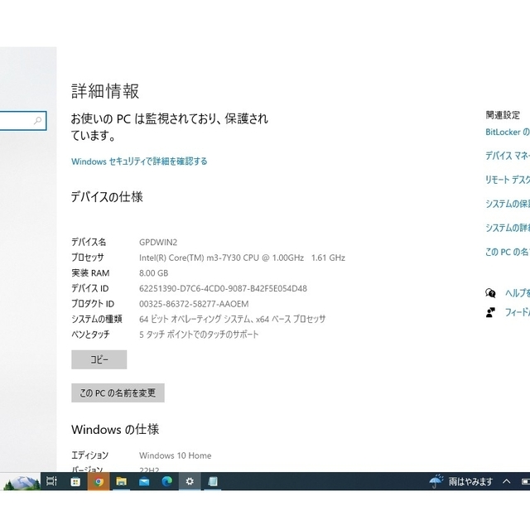Select the device ID value 62251390-D7C6
This screenshot has height=530, width=530.
223,288
